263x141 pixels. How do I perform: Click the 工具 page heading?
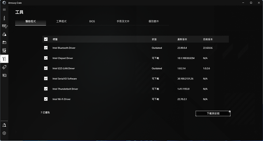click(x=19, y=12)
